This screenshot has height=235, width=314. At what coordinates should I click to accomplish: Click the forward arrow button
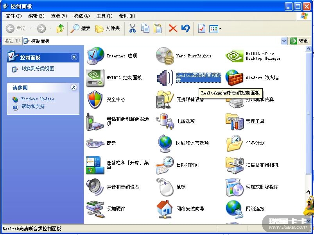(x=41, y=28)
